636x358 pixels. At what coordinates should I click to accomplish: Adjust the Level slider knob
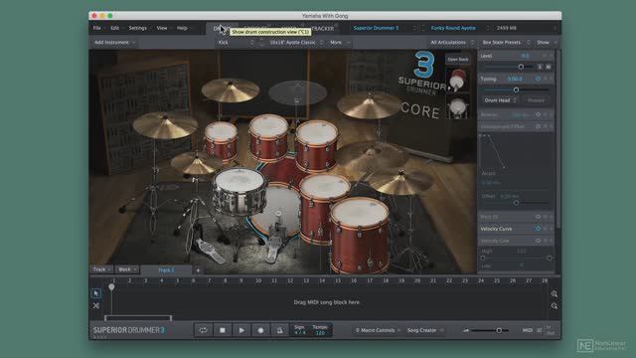(521, 67)
